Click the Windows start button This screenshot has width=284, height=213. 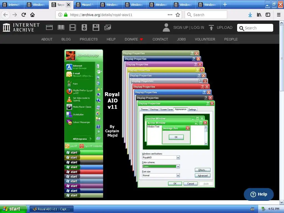pos(13,209)
